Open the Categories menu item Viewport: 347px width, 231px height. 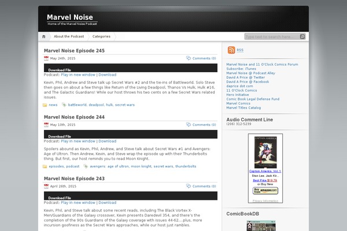pyautogui.click(x=101, y=36)
